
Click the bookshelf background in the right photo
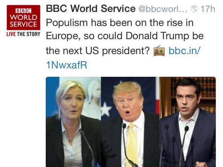(208, 94)
